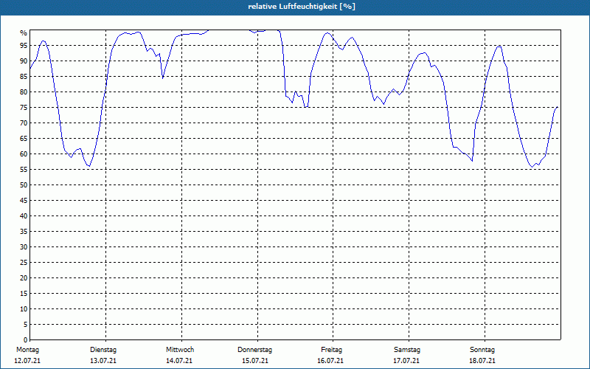Click the 40 y-axis label
590x369 pixels.
click(x=24, y=216)
